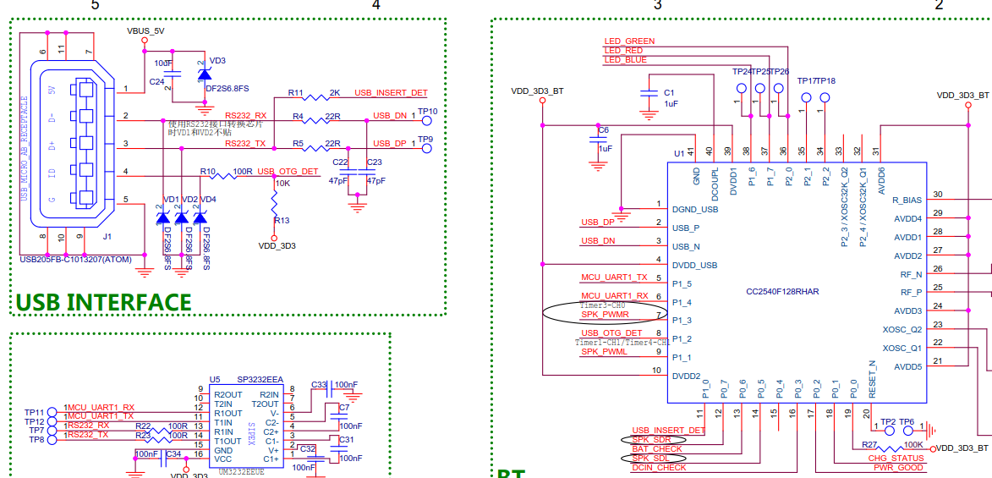
Task: Click the RF_P pin name
Action: click(x=911, y=293)
